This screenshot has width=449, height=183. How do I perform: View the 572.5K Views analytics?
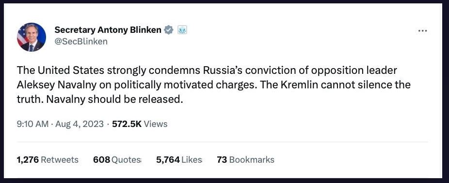(x=140, y=124)
